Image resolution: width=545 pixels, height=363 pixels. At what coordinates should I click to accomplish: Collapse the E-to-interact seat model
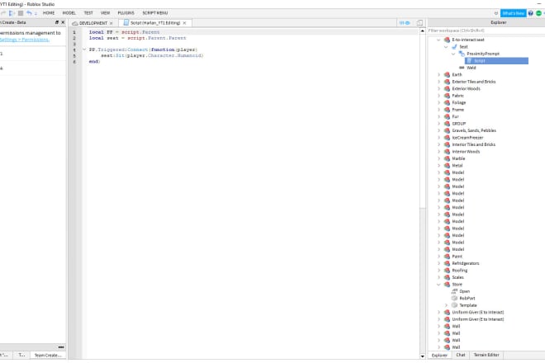tap(438, 40)
